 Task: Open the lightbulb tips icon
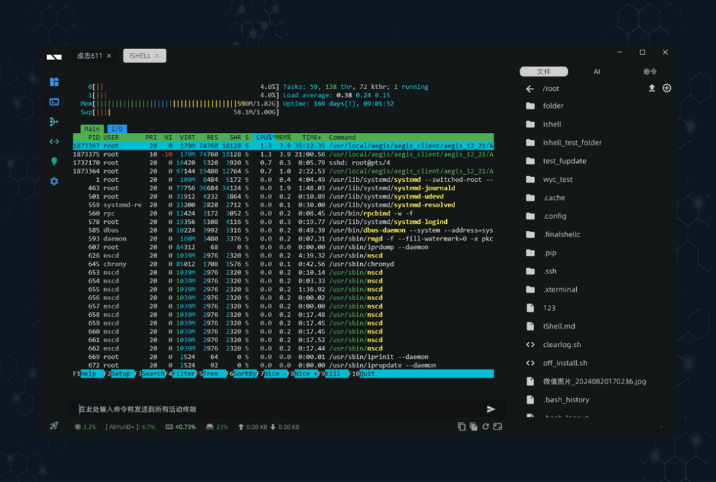[54, 162]
